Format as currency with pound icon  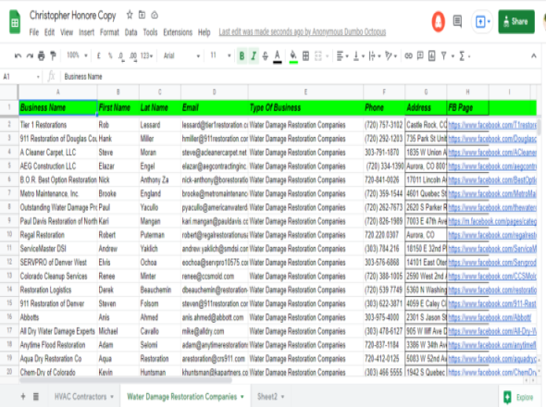click(98, 55)
